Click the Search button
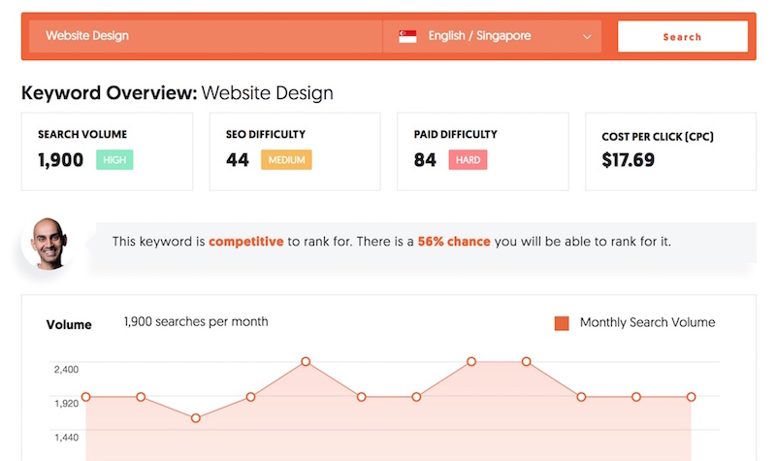 coord(683,36)
